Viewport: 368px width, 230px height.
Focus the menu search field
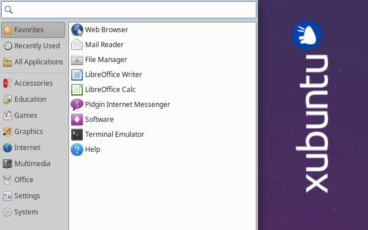129,10
